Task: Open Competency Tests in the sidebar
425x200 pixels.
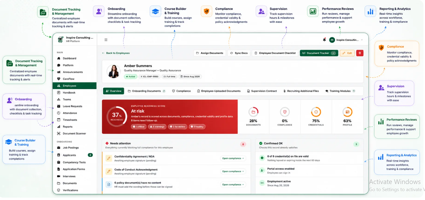Action: [75, 162]
